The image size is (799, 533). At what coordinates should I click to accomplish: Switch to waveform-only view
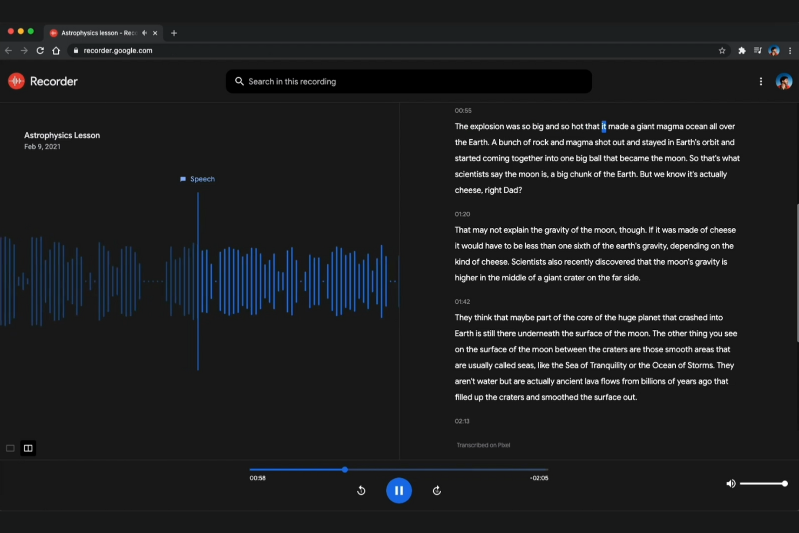coord(10,448)
